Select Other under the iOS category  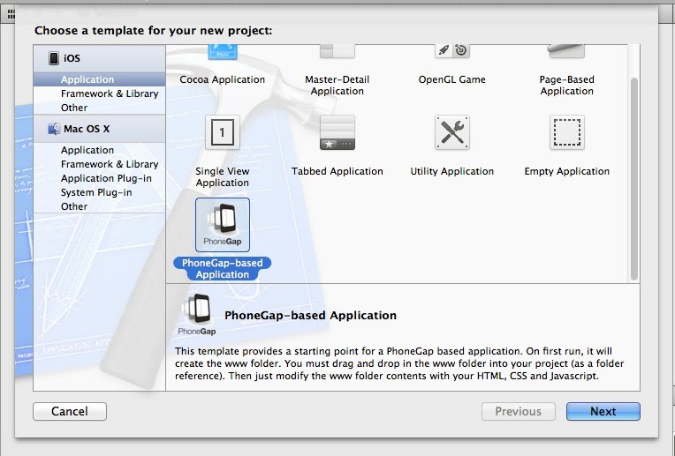[74, 108]
